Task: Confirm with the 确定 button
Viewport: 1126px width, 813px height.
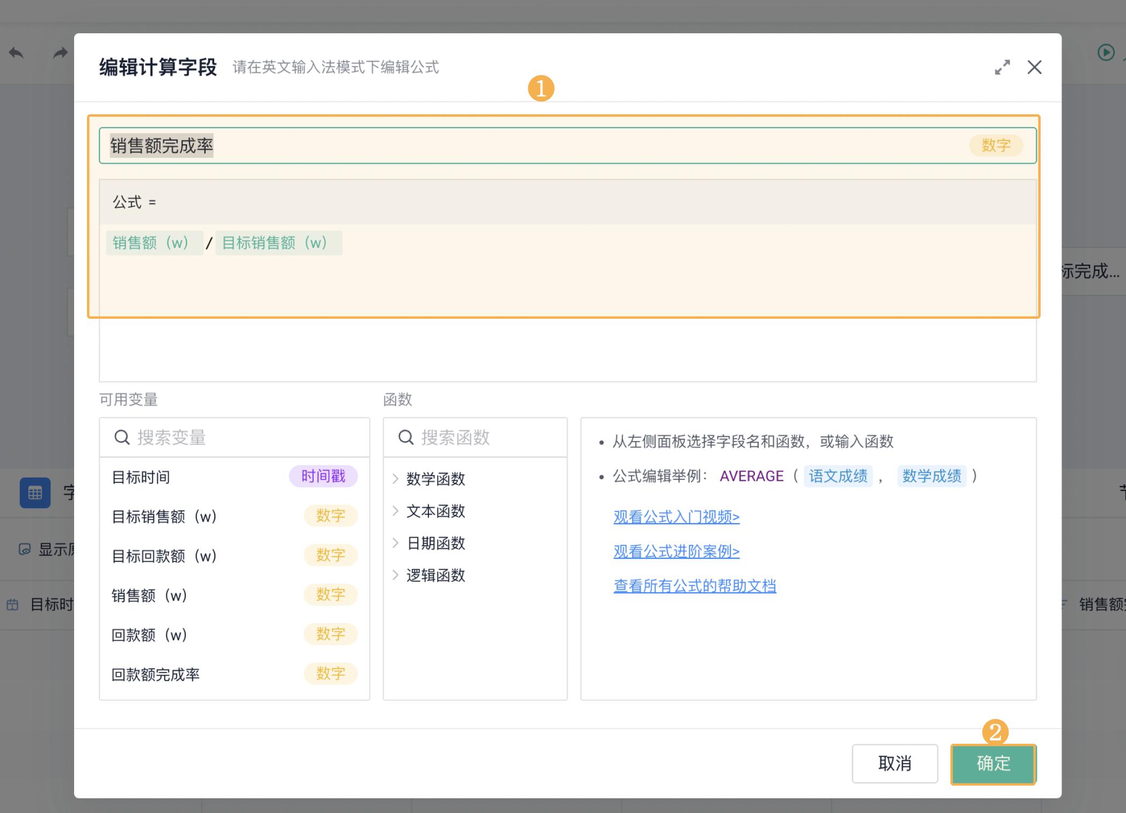Action: (993, 764)
